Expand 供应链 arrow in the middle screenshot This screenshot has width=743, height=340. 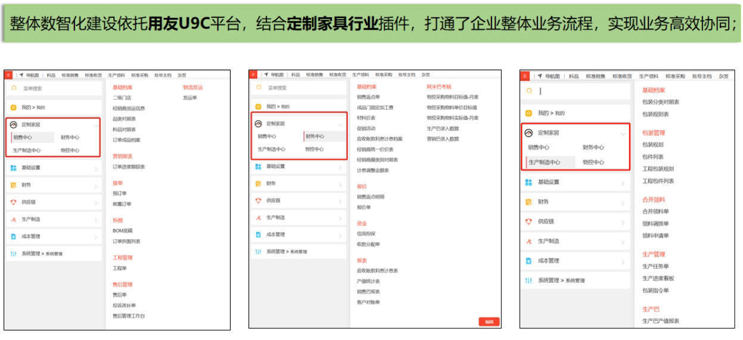coord(340,201)
